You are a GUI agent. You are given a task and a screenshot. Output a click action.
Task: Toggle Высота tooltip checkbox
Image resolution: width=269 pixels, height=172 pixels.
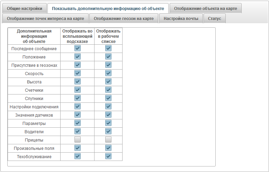tap(78, 82)
